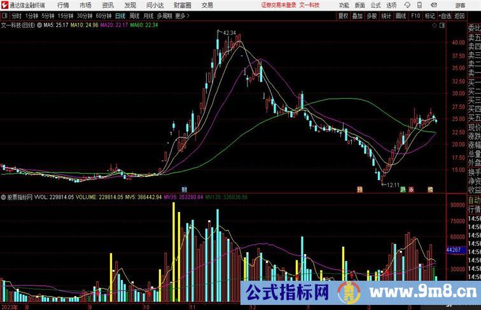Click the MA10: 24.96 indicator value

coord(85,25)
